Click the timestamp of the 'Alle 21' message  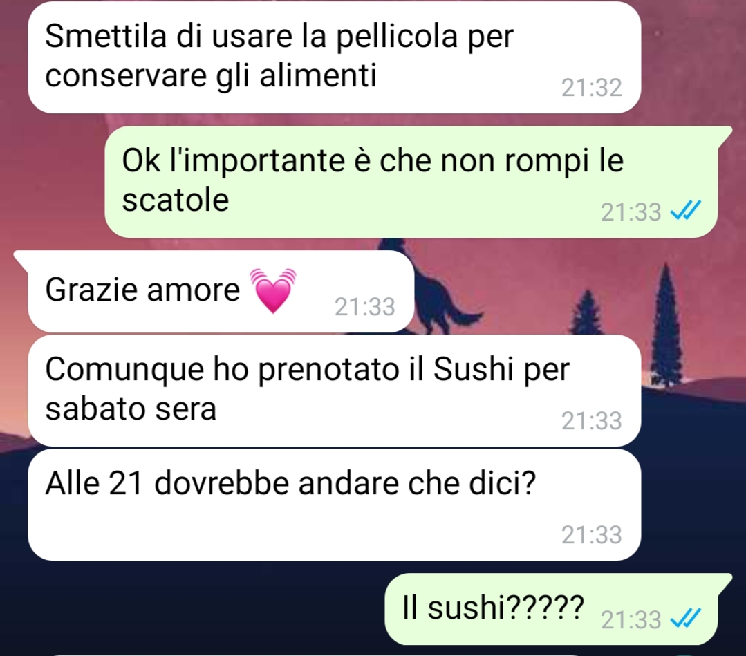[x=591, y=535]
